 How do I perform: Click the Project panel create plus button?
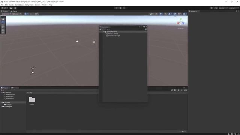[x=2, y=90]
